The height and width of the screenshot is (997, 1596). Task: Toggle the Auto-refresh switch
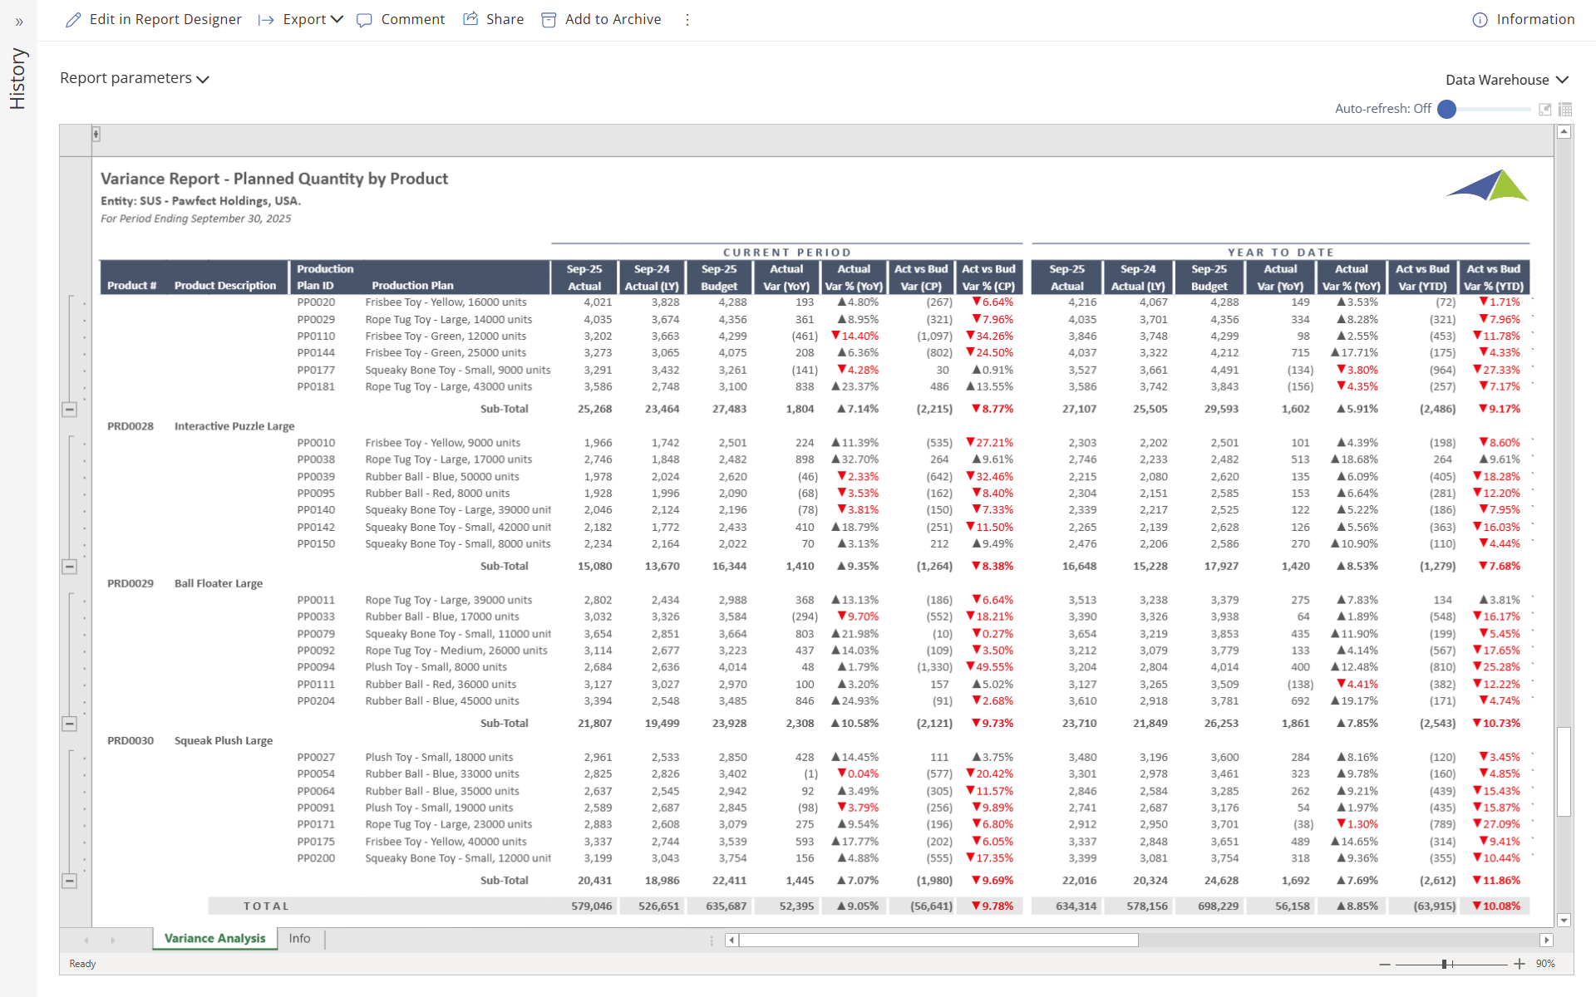click(1447, 109)
